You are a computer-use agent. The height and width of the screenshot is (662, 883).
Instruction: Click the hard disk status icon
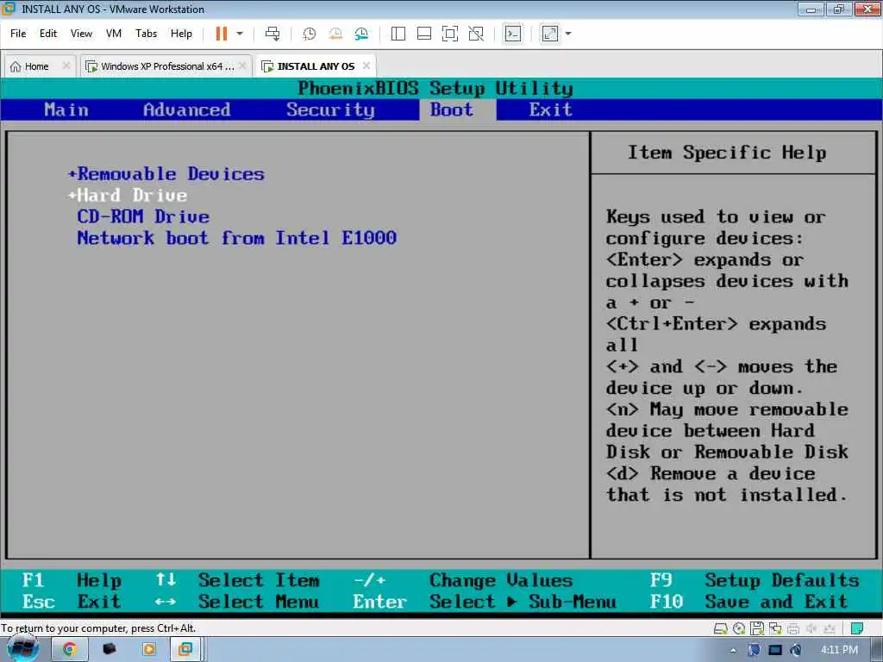(720, 628)
